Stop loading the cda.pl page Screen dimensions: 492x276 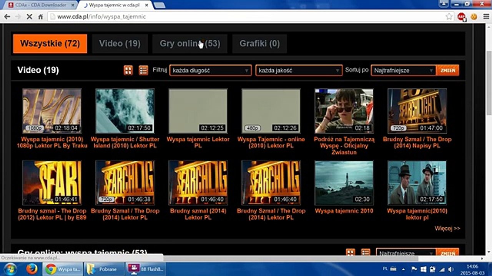29,17
